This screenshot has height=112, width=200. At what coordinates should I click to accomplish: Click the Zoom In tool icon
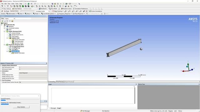(x=42, y=6)
